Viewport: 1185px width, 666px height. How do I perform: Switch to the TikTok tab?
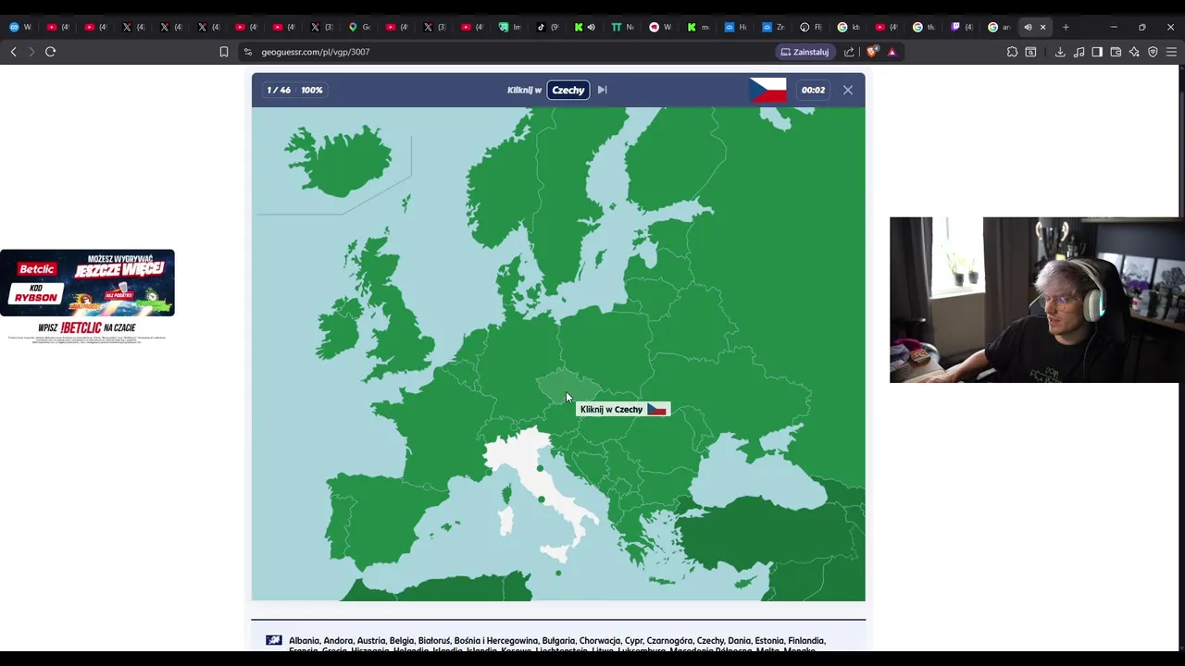pos(547,27)
